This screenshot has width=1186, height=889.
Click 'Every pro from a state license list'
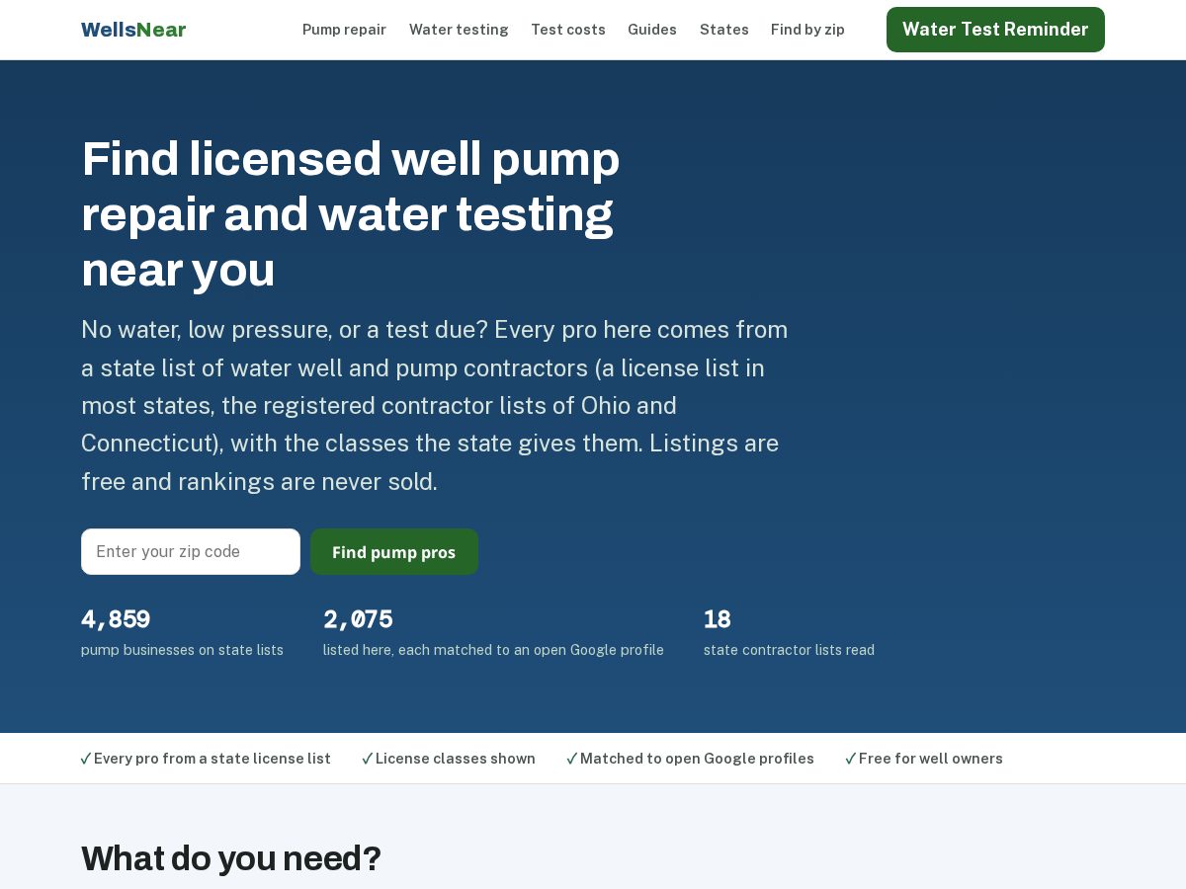(x=212, y=759)
